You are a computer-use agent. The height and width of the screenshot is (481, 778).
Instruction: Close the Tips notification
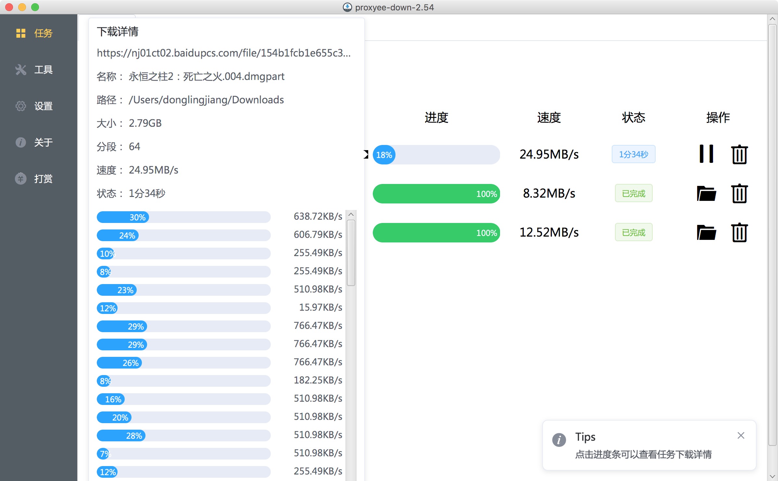741,435
